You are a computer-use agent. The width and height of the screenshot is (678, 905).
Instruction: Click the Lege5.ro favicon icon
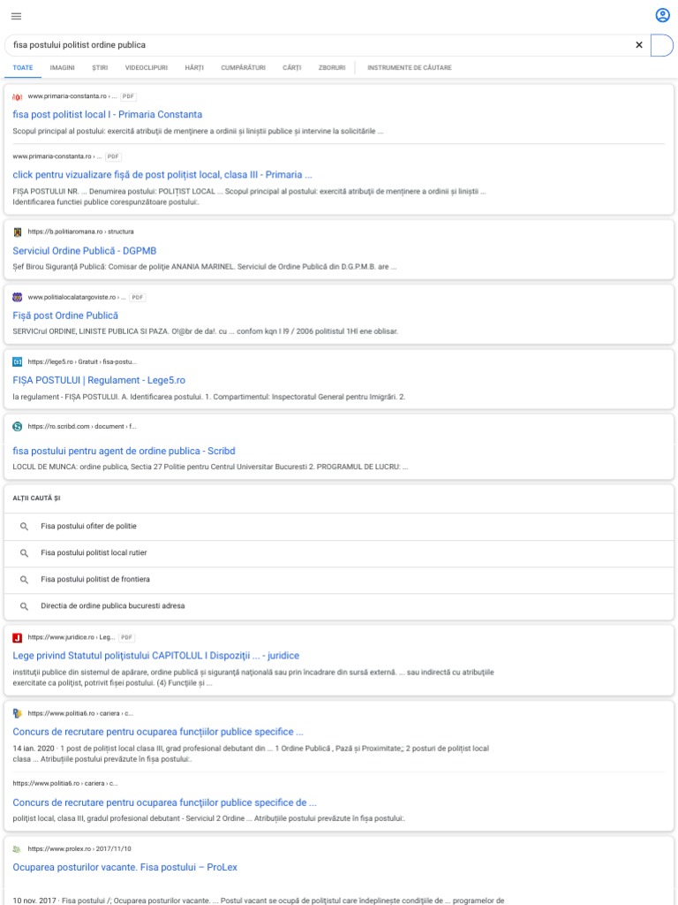click(18, 361)
